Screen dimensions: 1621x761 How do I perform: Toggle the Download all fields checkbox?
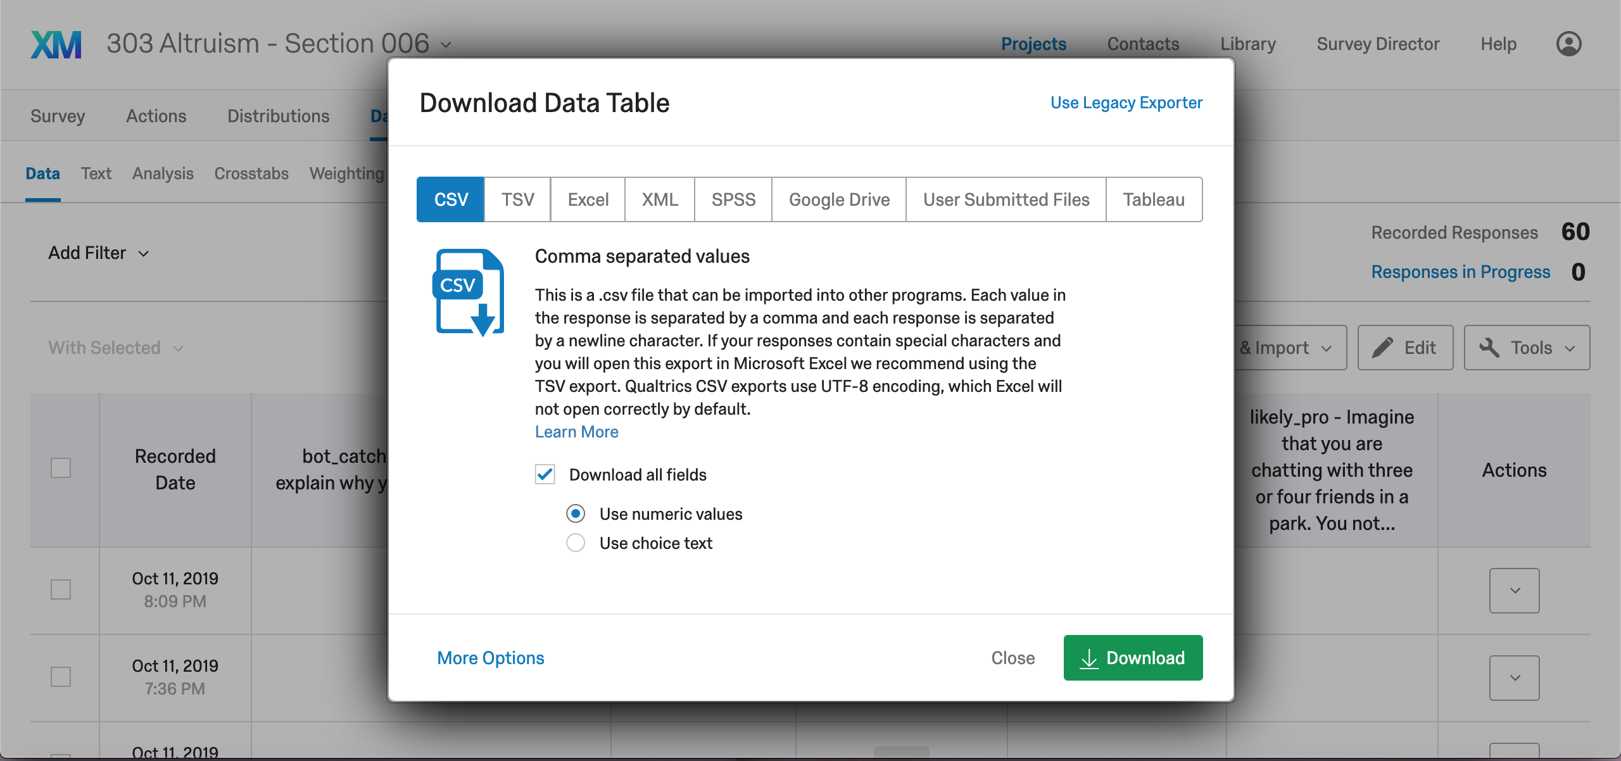545,475
